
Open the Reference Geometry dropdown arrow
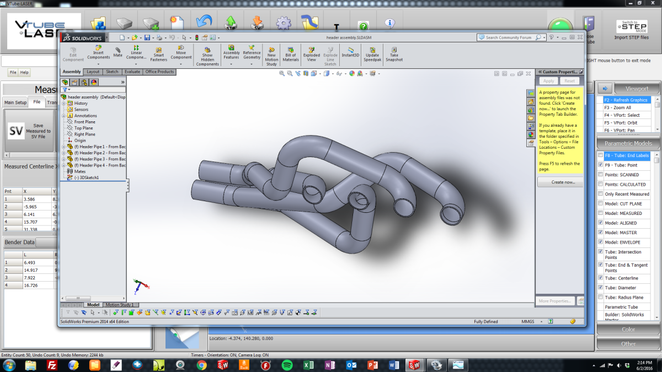click(252, 64)
